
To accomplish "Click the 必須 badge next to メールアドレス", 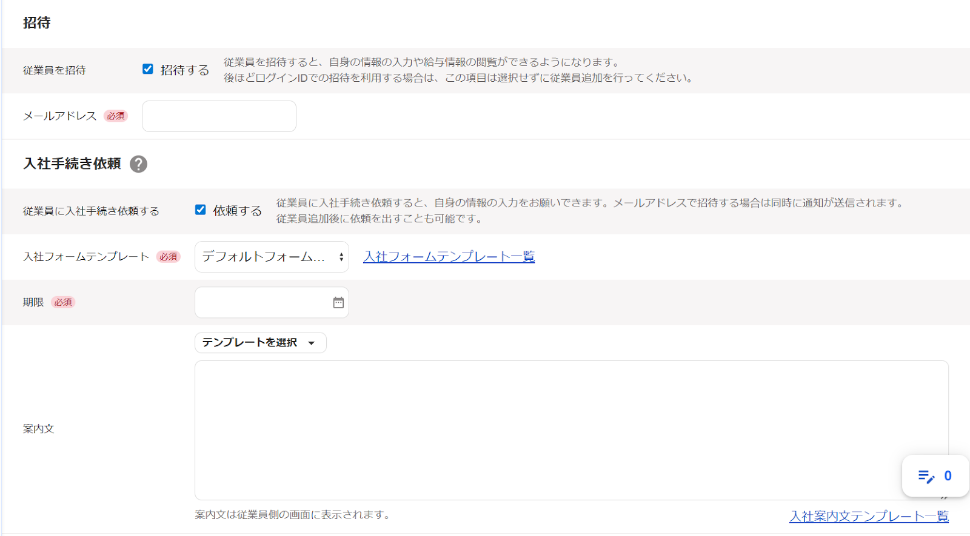I will (116, 116).
